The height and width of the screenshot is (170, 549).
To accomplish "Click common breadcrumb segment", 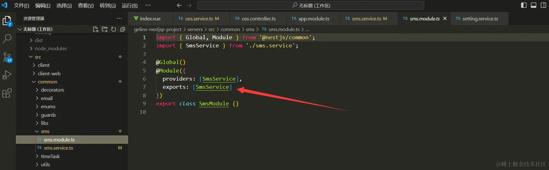I will pos(230,29).
